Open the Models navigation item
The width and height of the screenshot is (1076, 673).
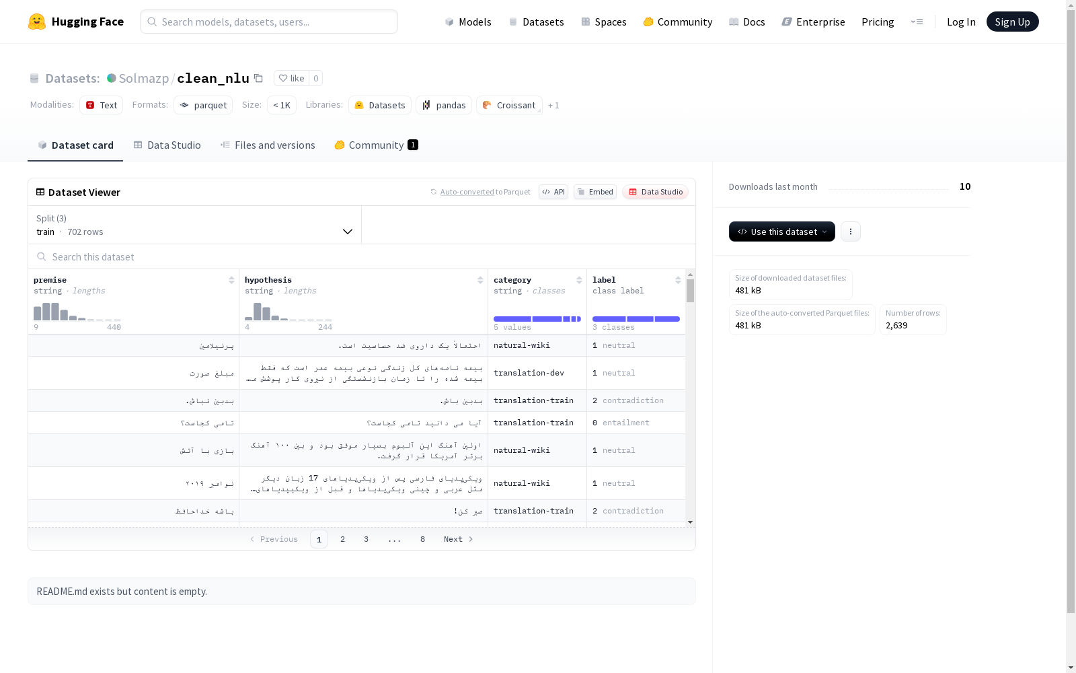468,22
